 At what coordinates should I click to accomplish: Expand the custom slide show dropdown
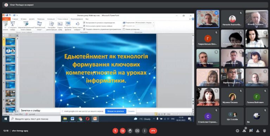(39, 26)
